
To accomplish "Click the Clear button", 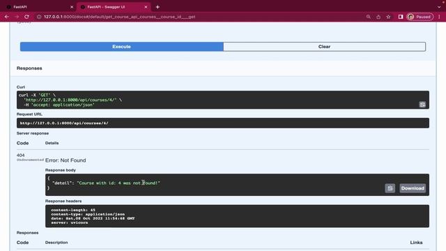I will [325, 47].
